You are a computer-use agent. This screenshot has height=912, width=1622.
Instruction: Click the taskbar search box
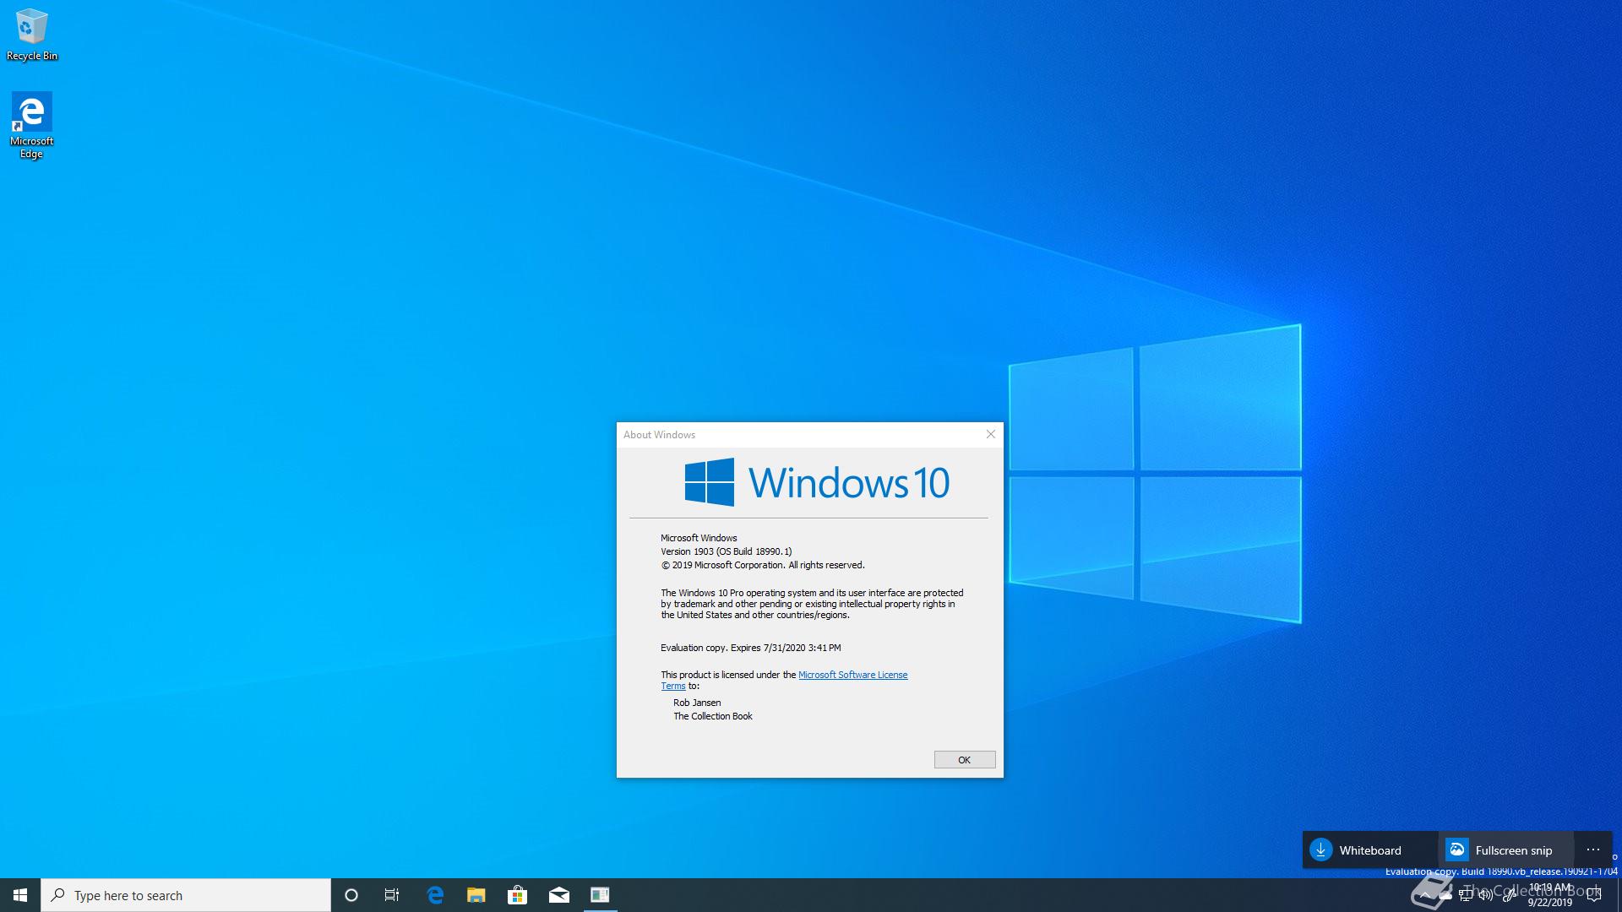[x=186, y=895]
